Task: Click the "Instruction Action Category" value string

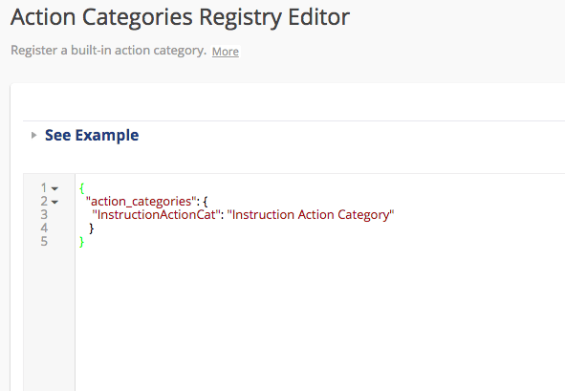Action: (x=311, y=215)
